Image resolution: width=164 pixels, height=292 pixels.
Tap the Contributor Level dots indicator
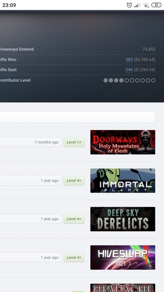129,80
